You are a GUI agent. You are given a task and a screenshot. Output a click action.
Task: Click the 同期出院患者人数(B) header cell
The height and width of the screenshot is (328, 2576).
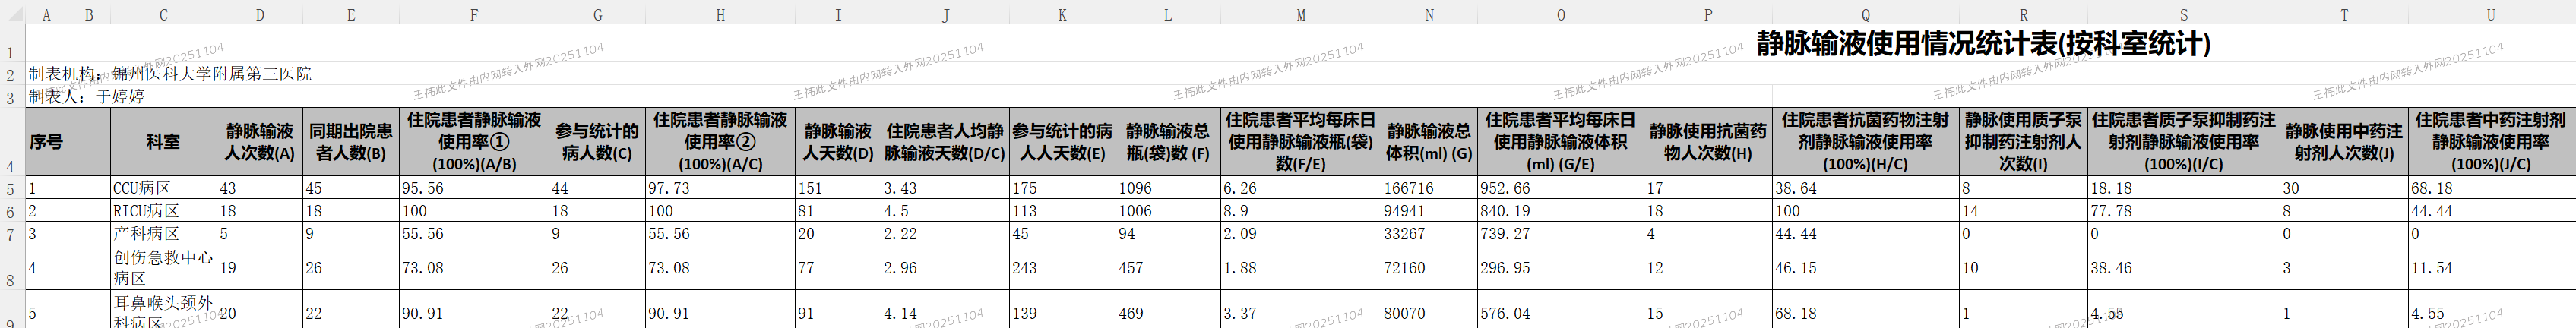click(350, 142)
